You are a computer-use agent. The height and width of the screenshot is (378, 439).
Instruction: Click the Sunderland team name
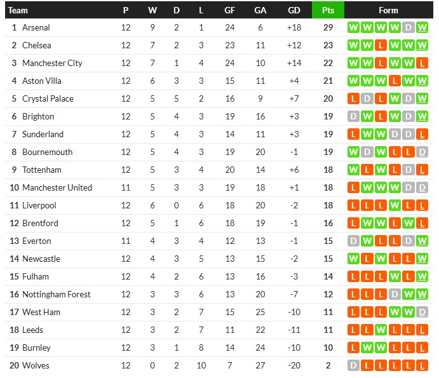[43, 135]
